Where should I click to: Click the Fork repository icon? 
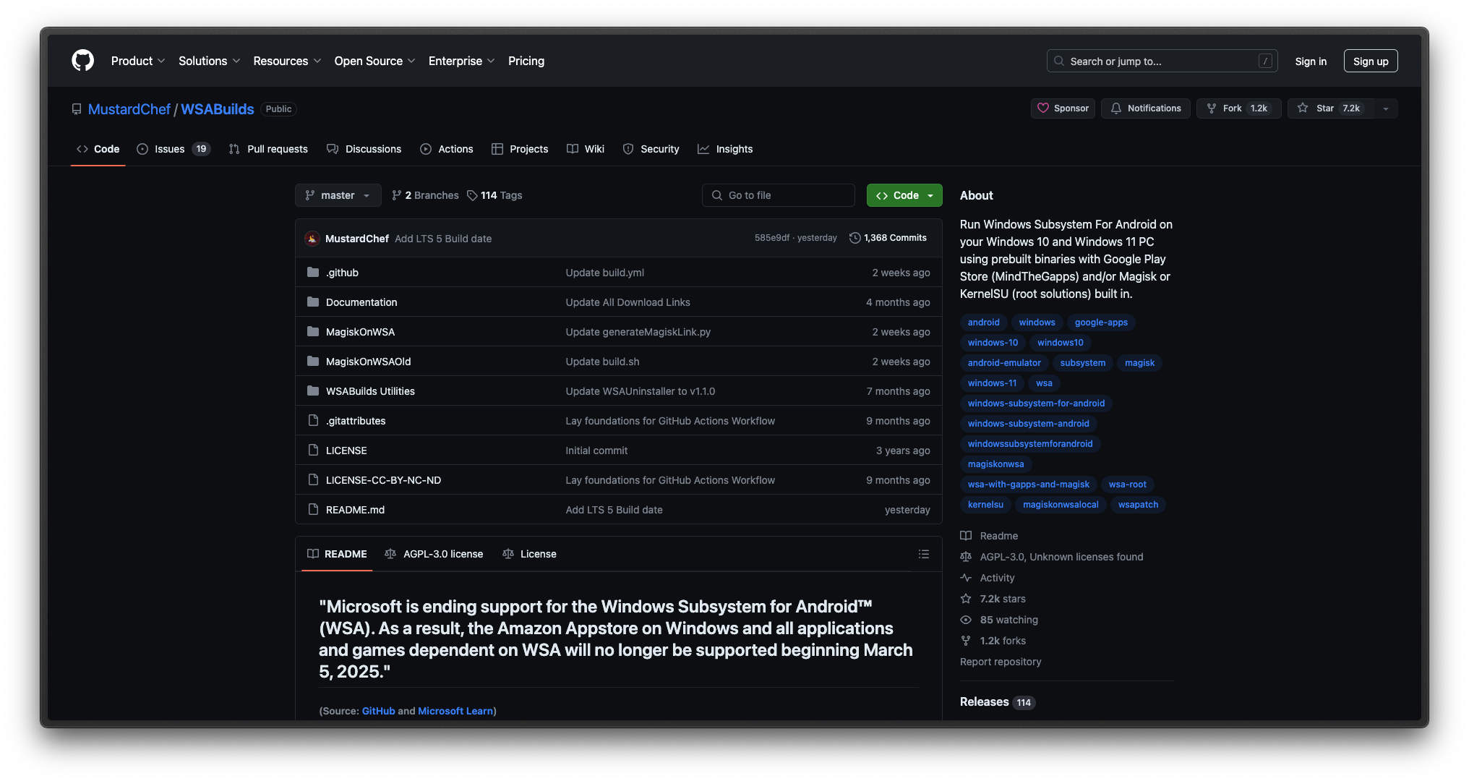tap(1212, 108)
